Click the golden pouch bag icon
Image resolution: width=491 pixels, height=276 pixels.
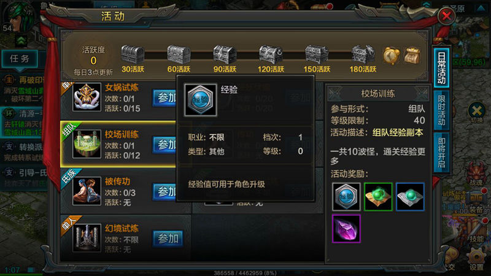pyautogui.click(x=412, y=56)
